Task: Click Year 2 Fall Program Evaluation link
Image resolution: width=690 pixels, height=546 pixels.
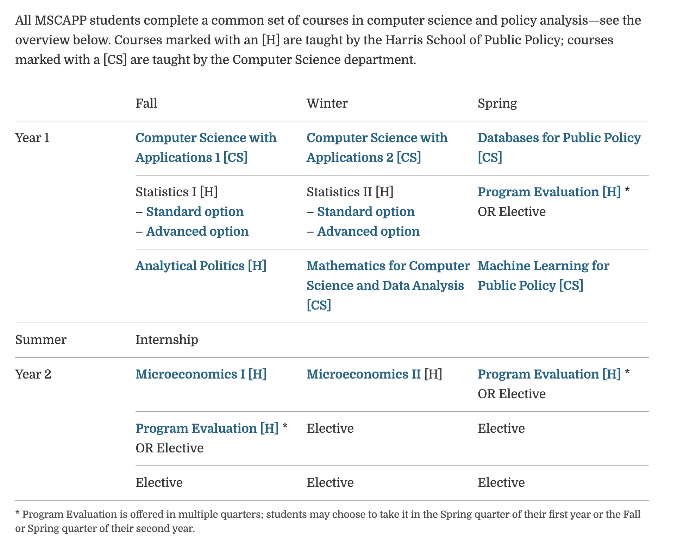Action: [207, 428]
